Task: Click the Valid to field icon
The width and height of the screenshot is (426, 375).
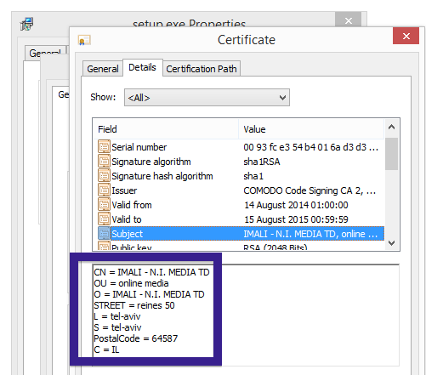Action: pyautogui.click(x=104, y=219)
